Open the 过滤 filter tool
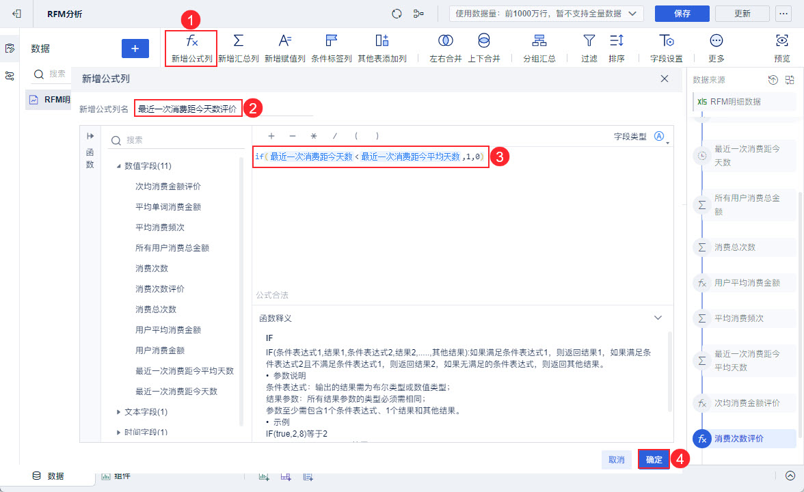Viewport: 804px width, 492px height. point(589,41)
